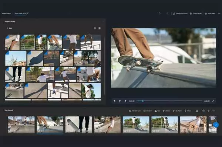Image resolution: width=222 pixels, height=147 pixels.
Task: Add media to the Project Library
Action: tap(9, 28)
